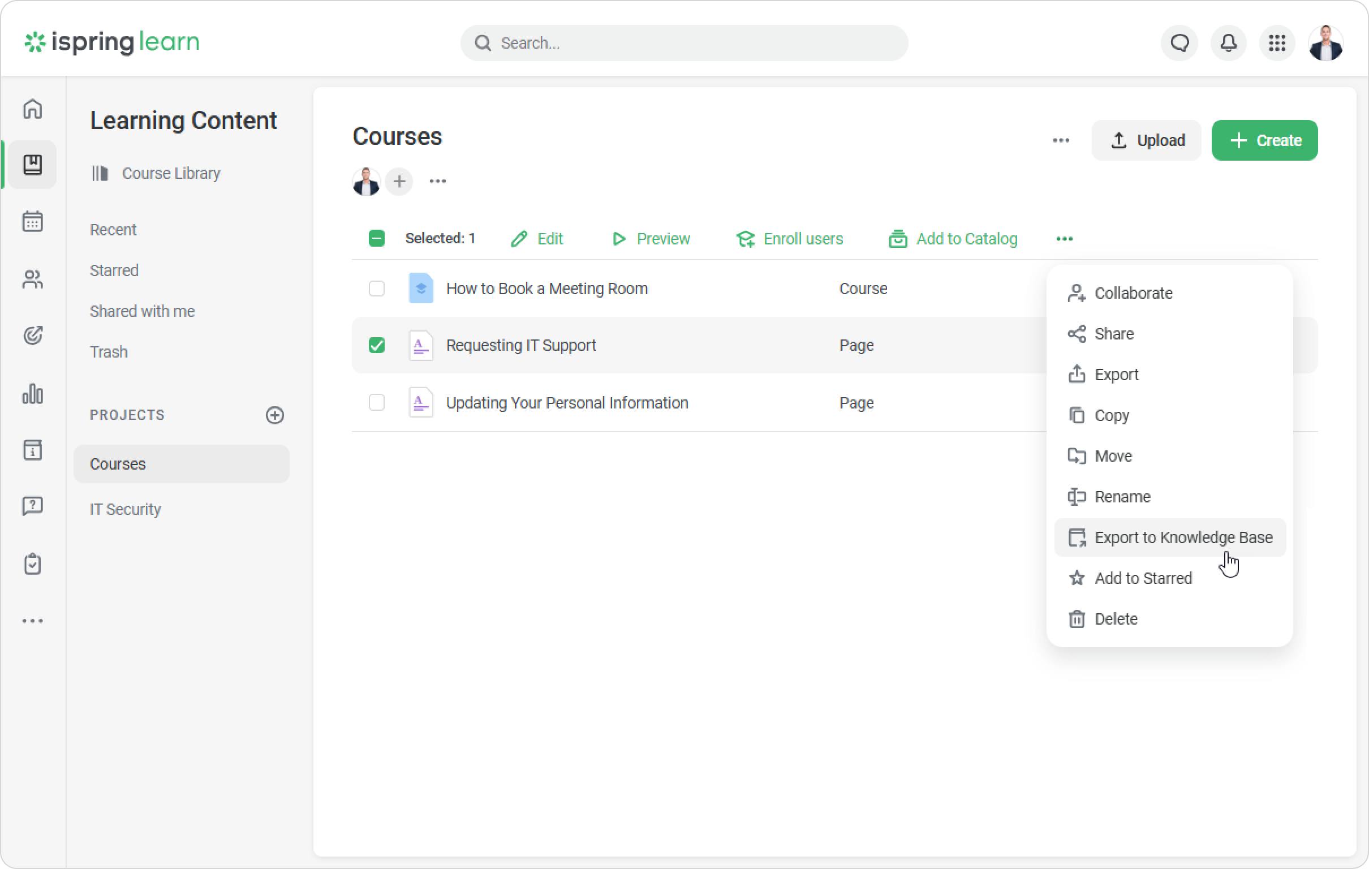Open more actions dots beside Add to Catalog

(x=1064, y=239)
